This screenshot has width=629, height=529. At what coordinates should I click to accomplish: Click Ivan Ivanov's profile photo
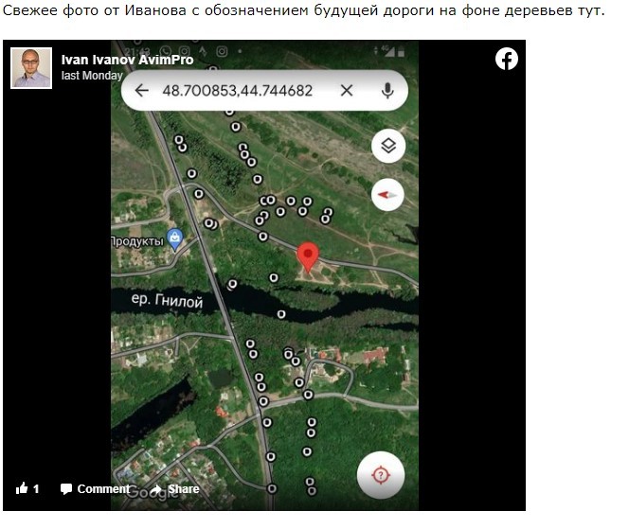click(31, 68)
